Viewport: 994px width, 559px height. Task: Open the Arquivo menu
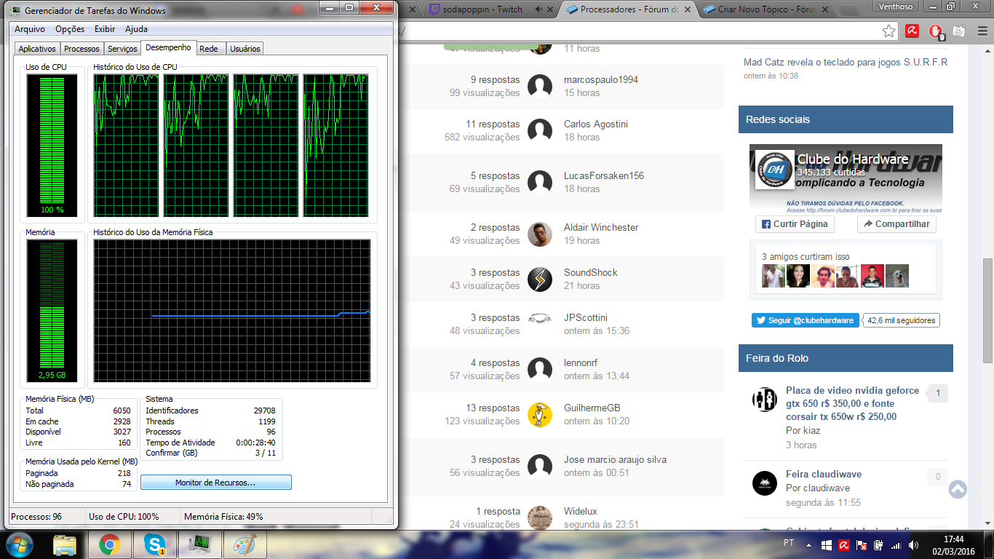point(30,29)
